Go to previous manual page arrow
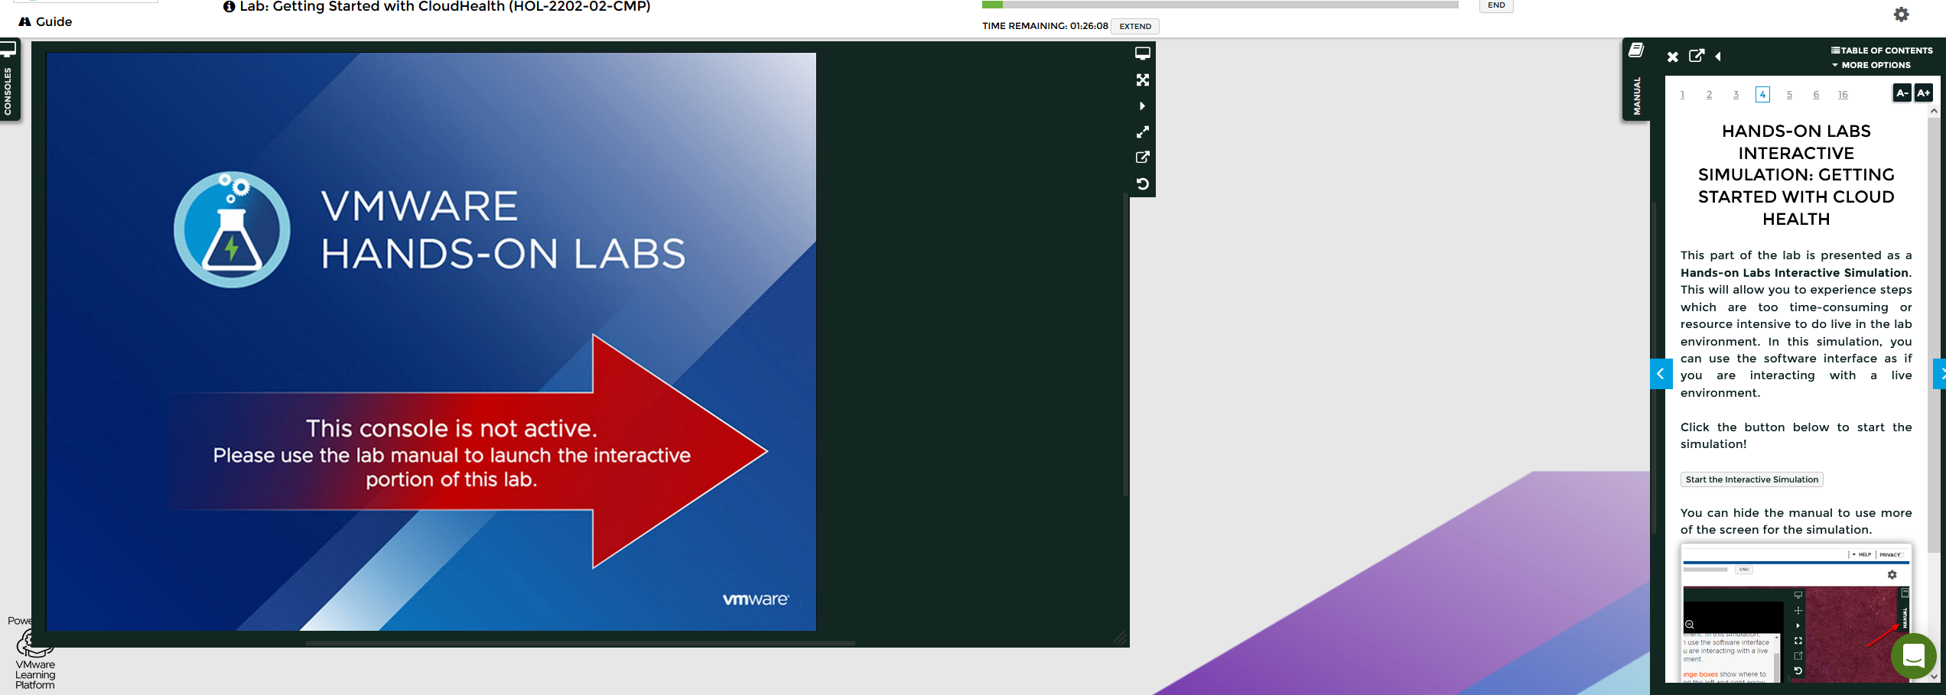The image size is (1946, 695). [1661, 374]
